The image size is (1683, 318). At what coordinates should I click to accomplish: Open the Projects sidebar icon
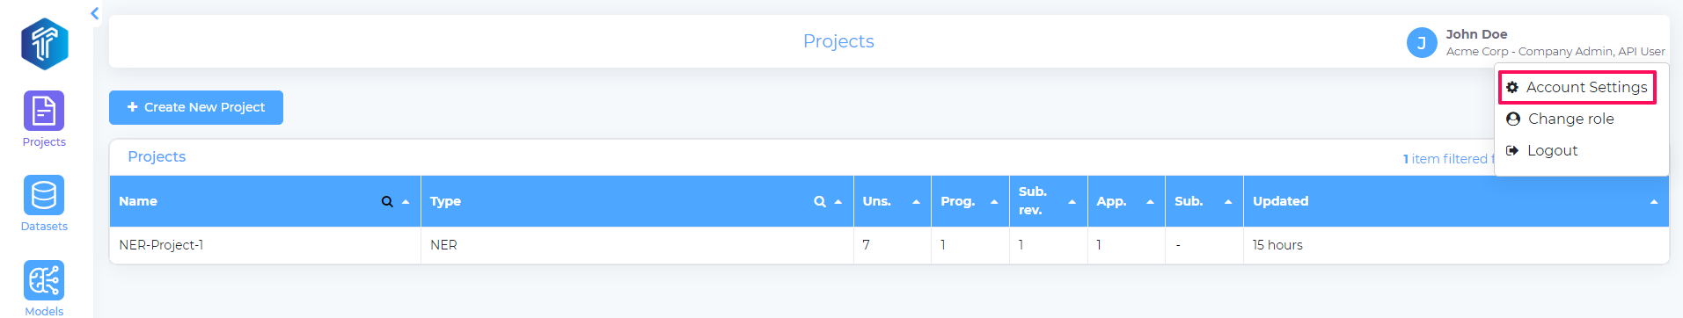pyautogui.click(x=44, y=111)
